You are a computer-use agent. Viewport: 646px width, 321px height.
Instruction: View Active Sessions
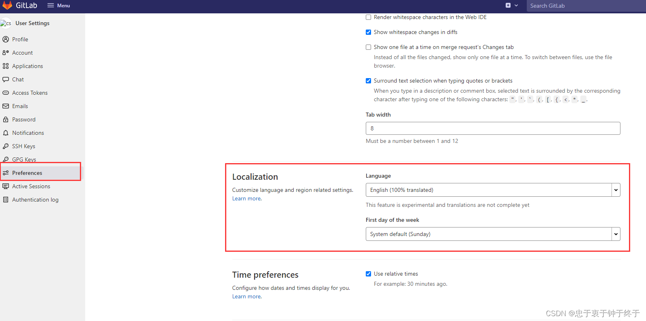31,186
